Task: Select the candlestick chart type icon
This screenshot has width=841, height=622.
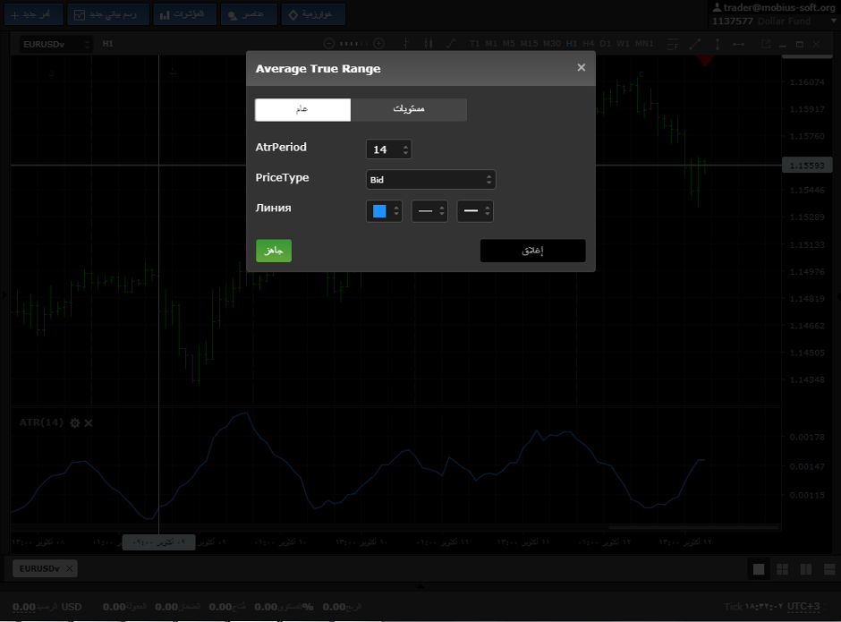Action: [x=428, y=44]
